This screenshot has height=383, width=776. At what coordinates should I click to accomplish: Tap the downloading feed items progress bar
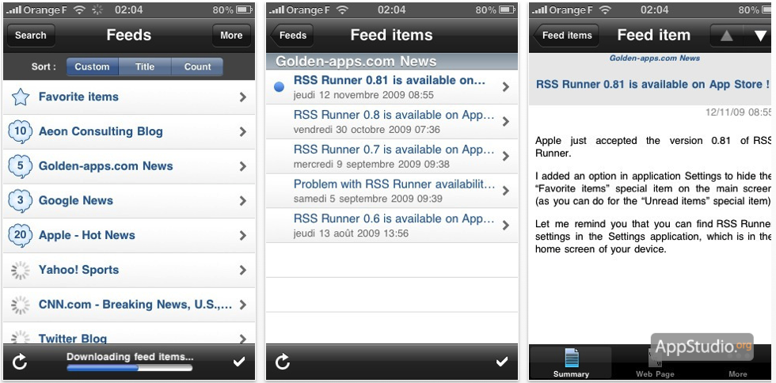click(x=129, y=368)
